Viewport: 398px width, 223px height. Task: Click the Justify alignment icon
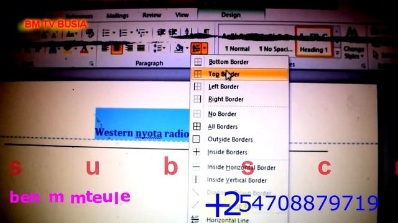(141, 48)
